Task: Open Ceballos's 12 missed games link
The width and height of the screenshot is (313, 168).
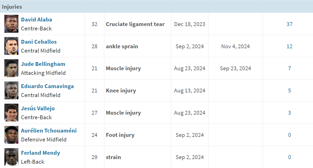Action: [x=289, y=46]
